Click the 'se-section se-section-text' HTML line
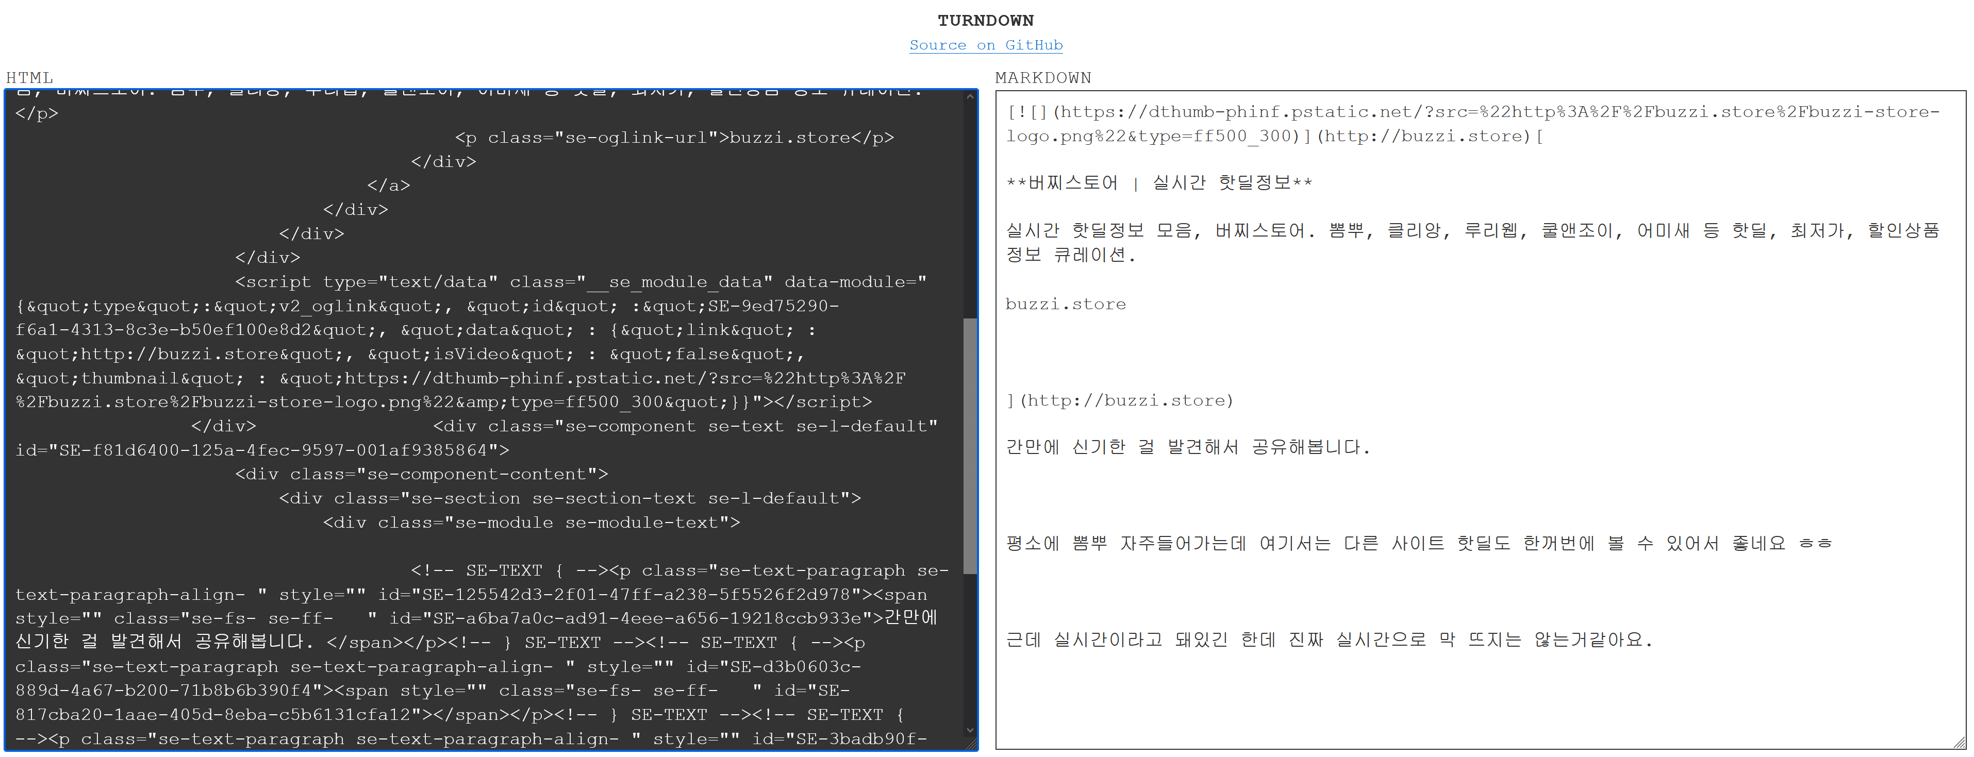Screen dimensions: 1974x757 pyautogui.click(x=570, y=499)
